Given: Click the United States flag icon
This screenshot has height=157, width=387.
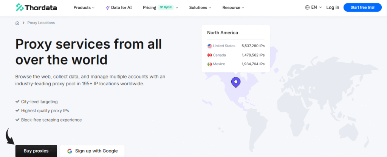Looking at the screenshot, I should pyautogui.click(x=209, y=46).
